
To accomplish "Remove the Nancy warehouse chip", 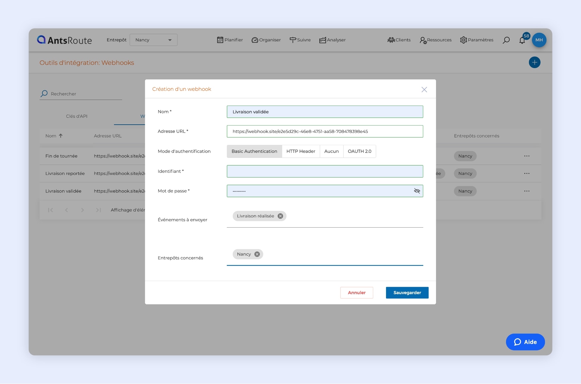I will coord(257,254).
